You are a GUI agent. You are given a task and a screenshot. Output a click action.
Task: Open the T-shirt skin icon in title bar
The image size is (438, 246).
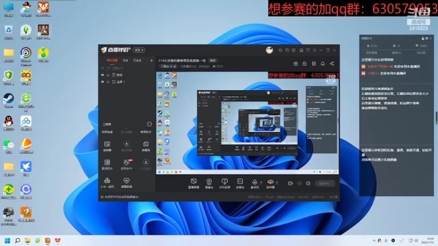pyautogui.click(x=308, y=50)
